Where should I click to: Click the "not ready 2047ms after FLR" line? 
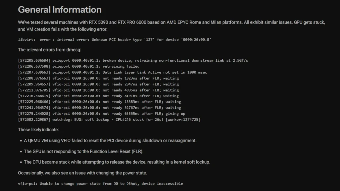pyautogui.click(x=98, y=84)
